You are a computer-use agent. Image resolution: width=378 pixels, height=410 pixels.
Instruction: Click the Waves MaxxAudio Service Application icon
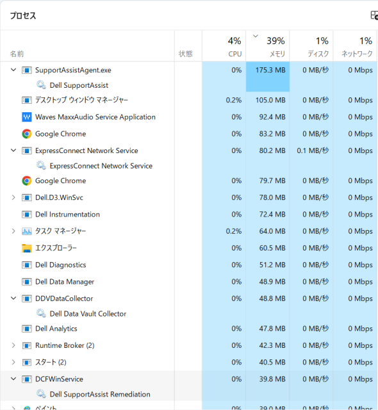tap(27, 117)
